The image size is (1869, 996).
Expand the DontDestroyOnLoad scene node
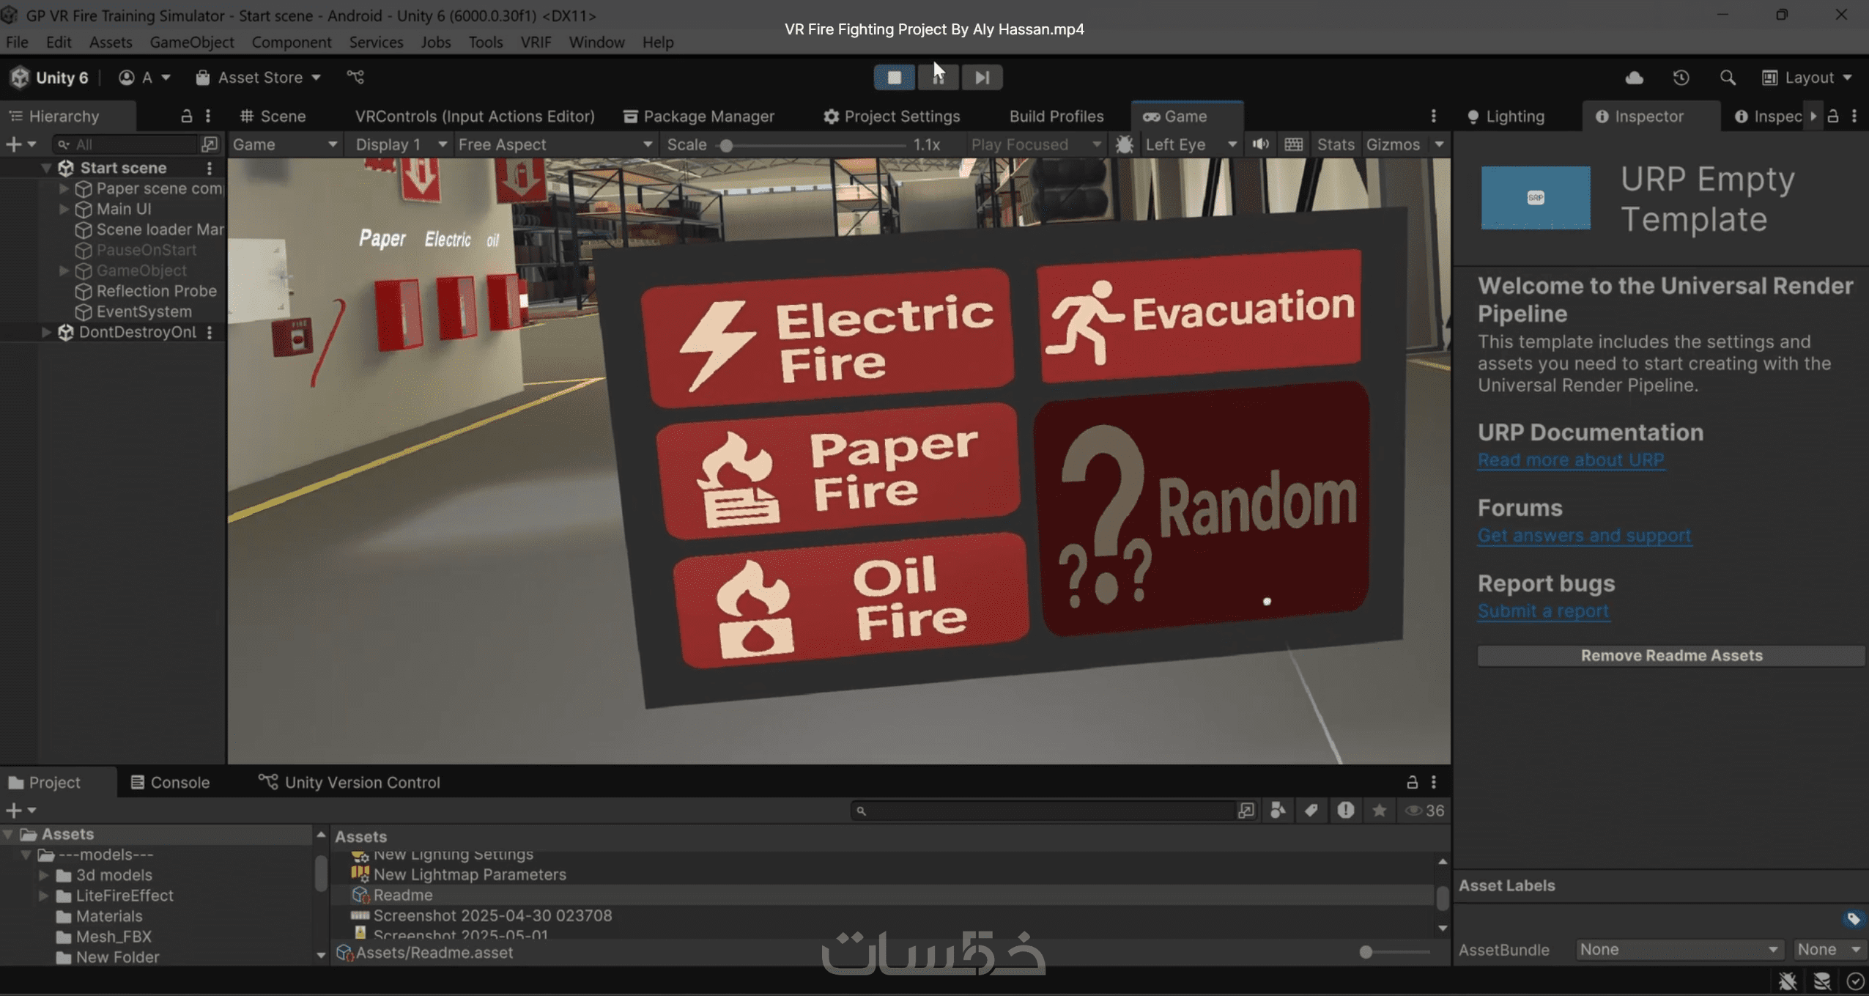pos(46,332)
